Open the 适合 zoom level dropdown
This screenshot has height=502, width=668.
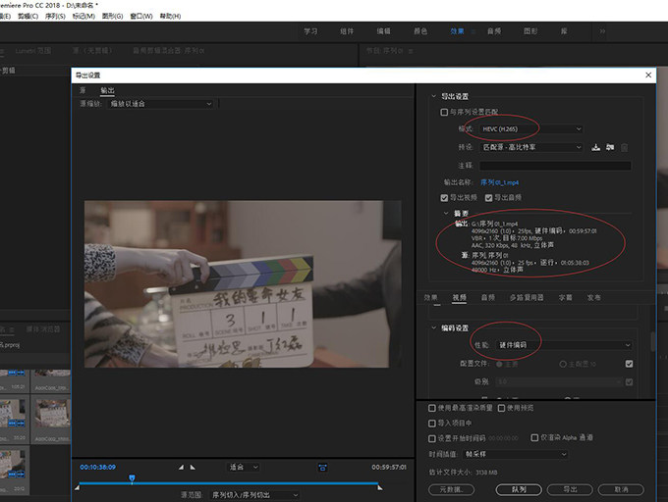(243, 467)
